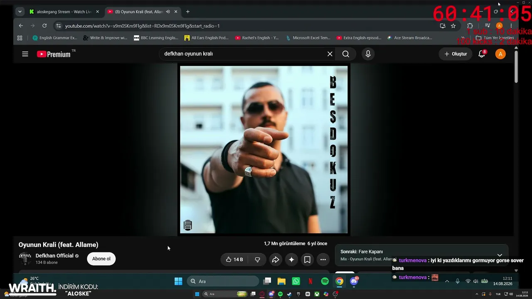Open Windows Task View from the taskbar
This screenshot has width=532, height=299.
267,281
